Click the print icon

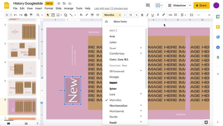point(26,15)
